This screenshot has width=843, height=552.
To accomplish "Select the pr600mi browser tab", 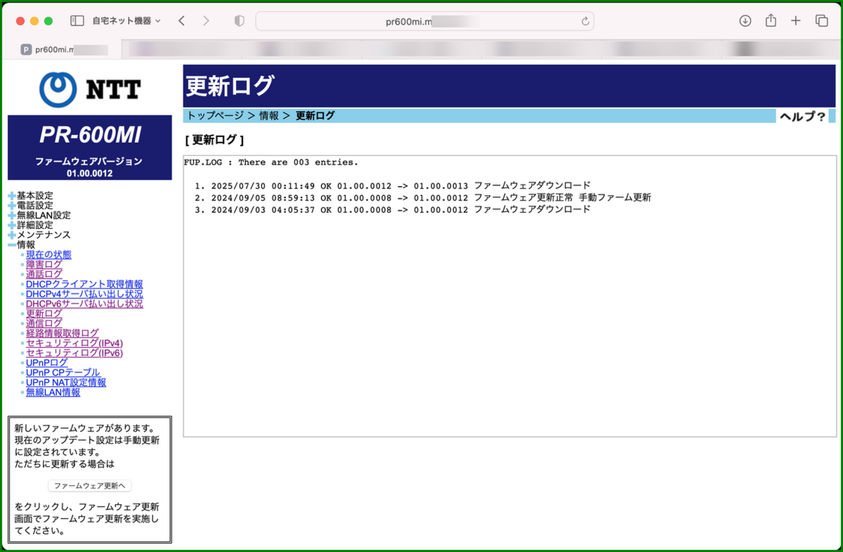I will (64, 49).
